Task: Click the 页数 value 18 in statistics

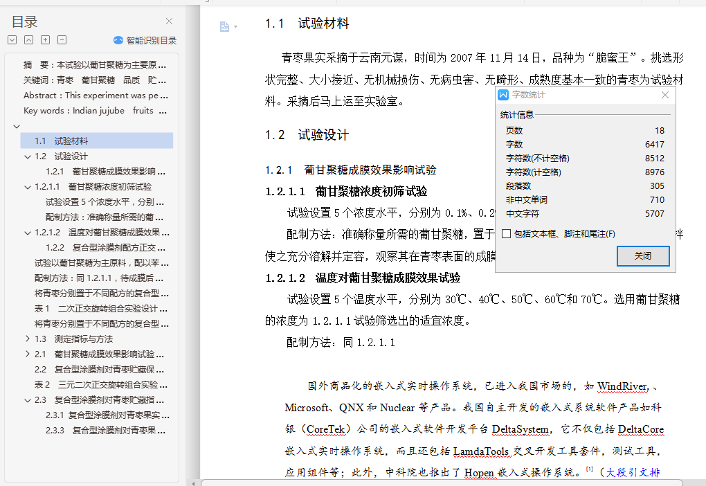Action: (x=660, y=131)
